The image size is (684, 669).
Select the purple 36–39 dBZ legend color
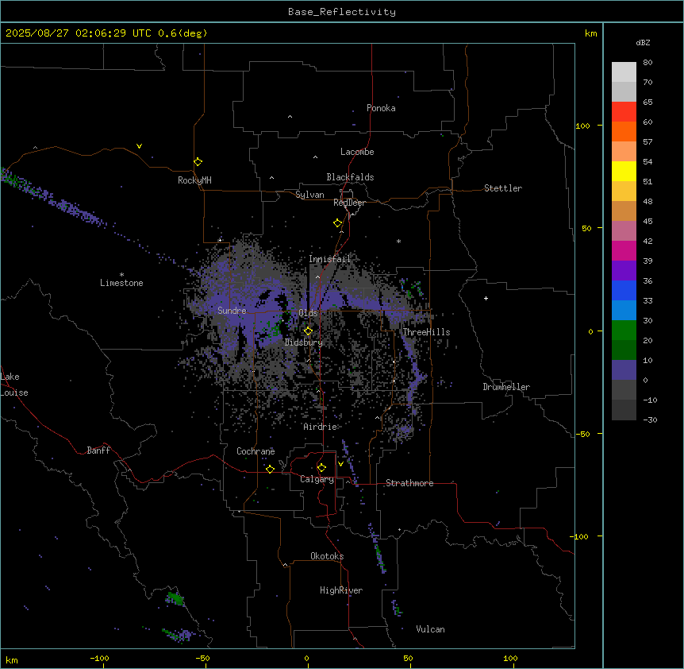pos(624,271)
